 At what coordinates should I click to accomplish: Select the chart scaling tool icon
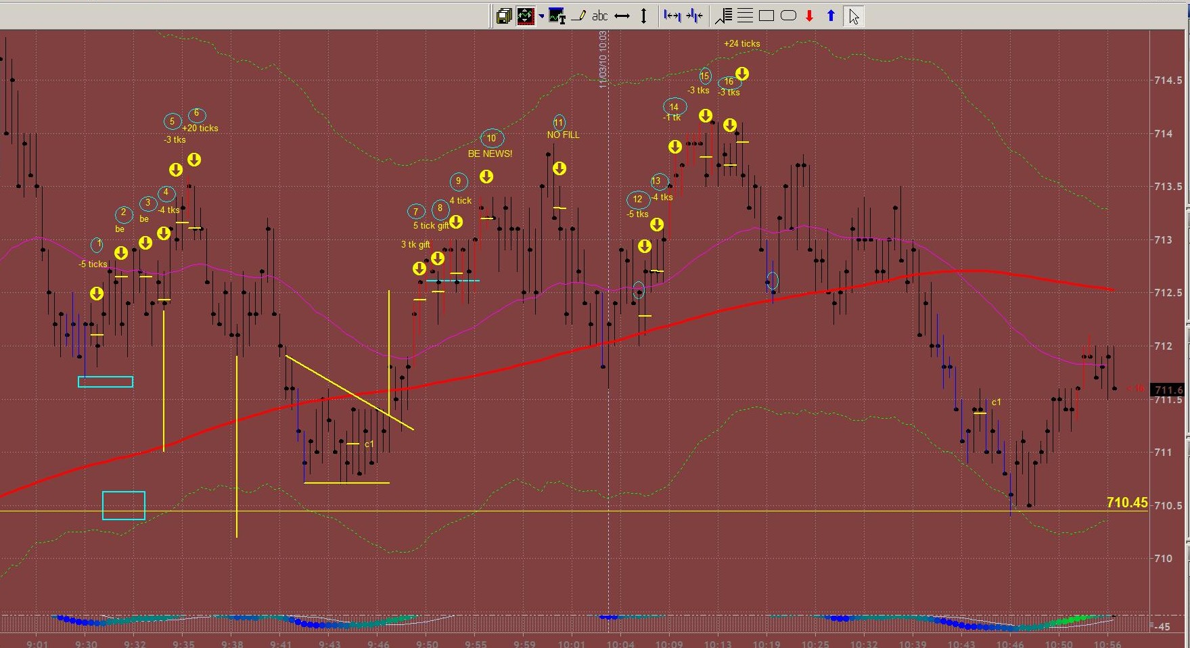coord(526,16)
